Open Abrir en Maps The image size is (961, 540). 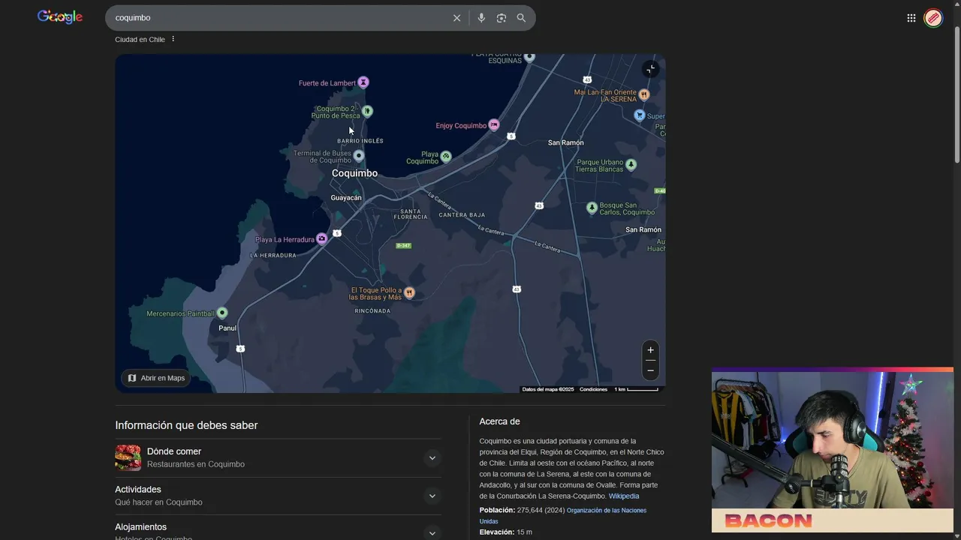pos(156,378)
